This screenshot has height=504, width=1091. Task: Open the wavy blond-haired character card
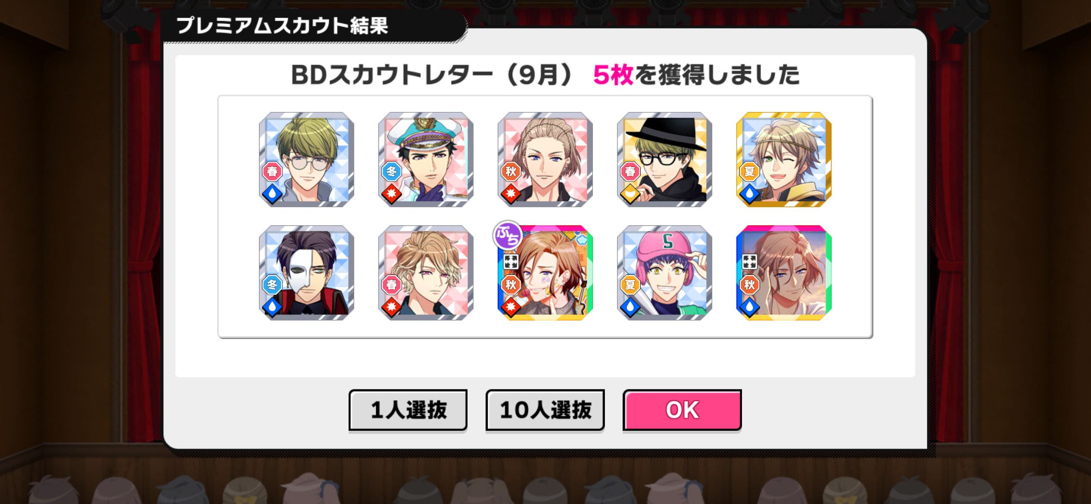click(426, 273)
